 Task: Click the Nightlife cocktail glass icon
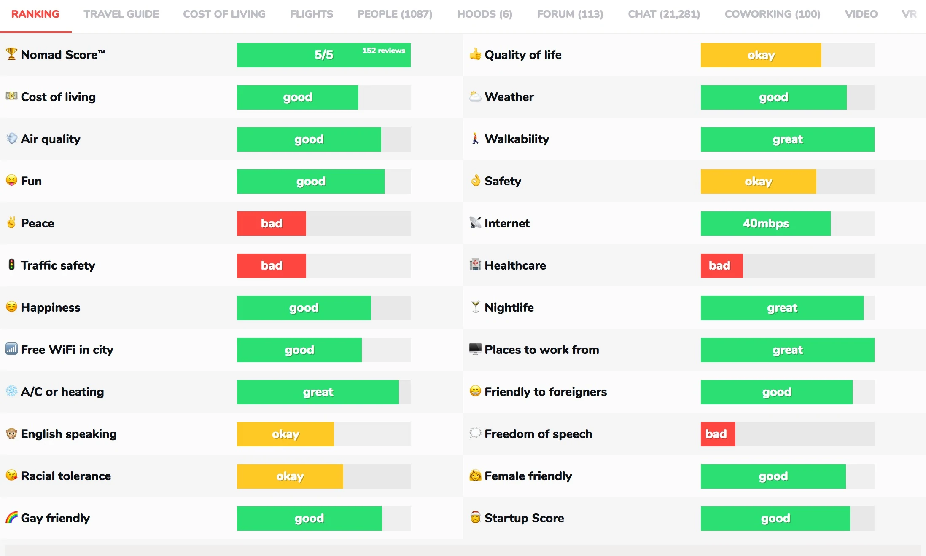pos(475,307)
